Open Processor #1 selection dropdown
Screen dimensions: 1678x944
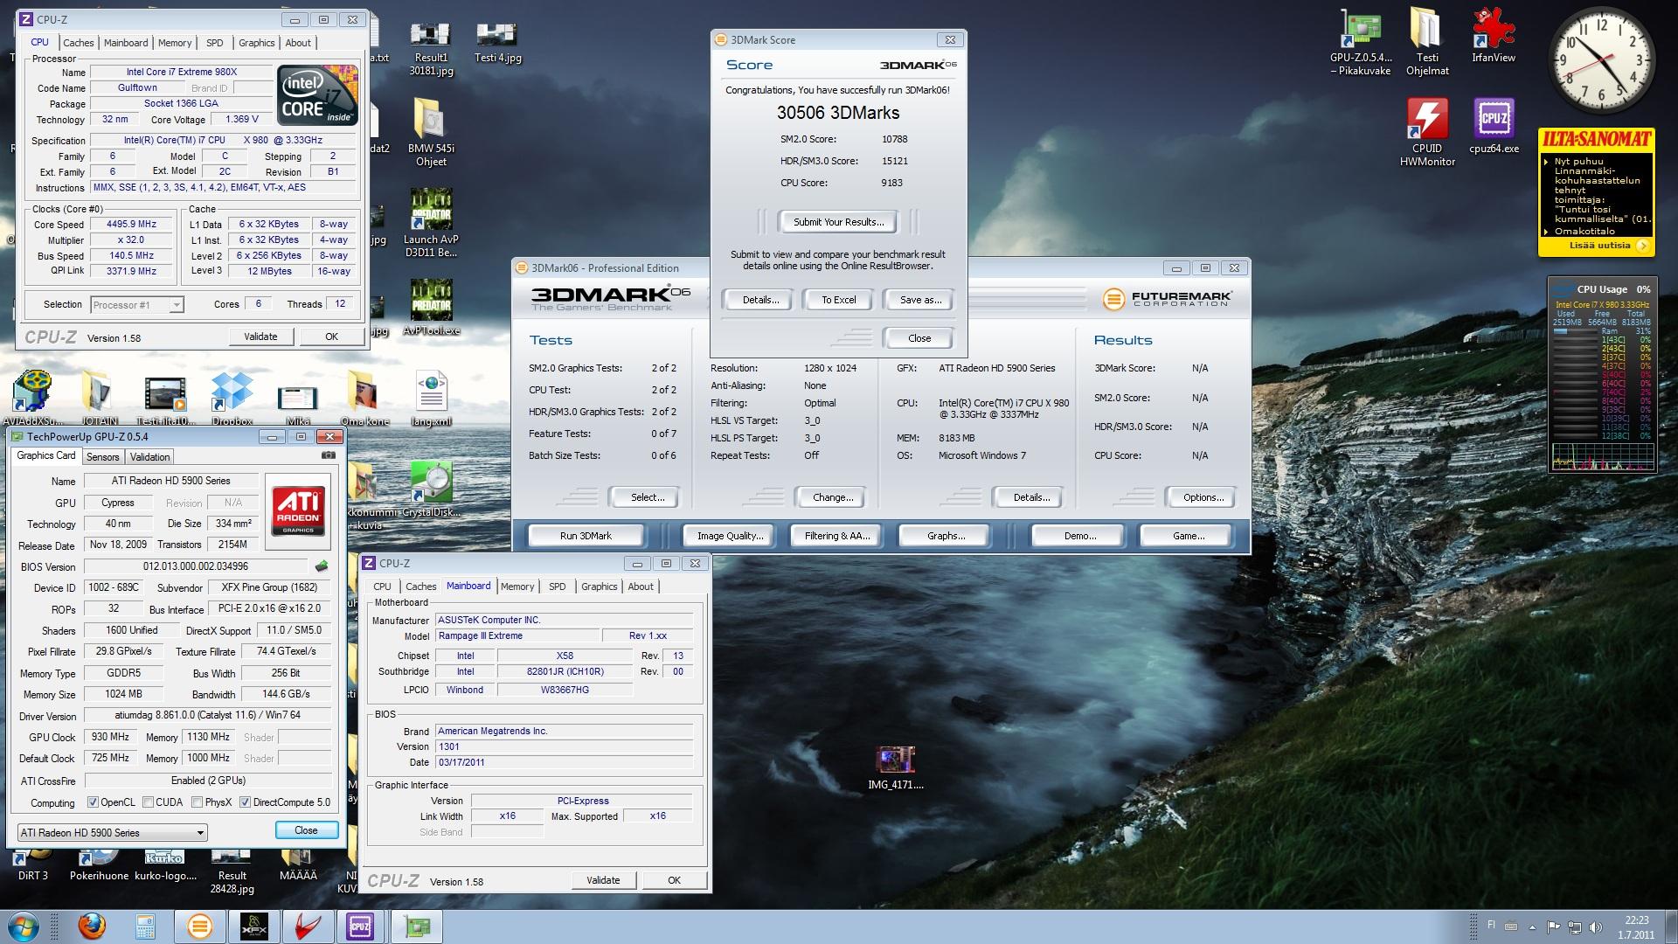(137, 305)
